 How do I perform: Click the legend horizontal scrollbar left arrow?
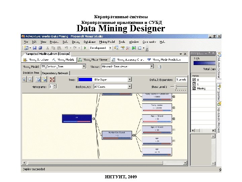pyautogui.click(x=193, y=130)
